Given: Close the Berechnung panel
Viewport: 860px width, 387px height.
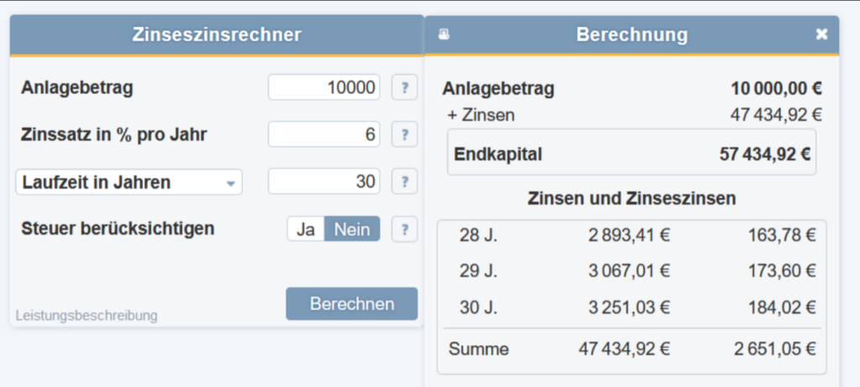Looking at the screenshot, I should pos(821,34).
